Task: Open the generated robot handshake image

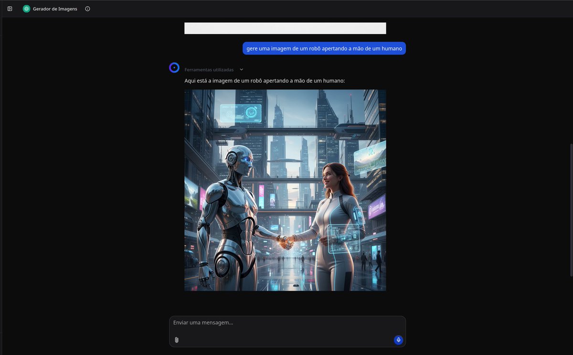Action: tap(285, 190)
